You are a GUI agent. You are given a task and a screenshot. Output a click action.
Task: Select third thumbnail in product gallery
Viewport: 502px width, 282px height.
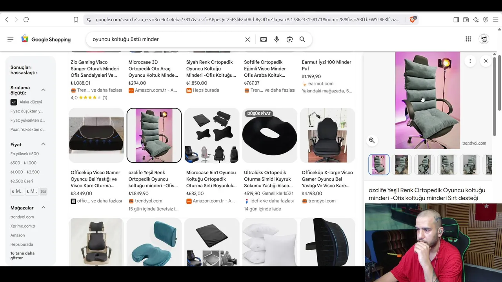[424, 164]
